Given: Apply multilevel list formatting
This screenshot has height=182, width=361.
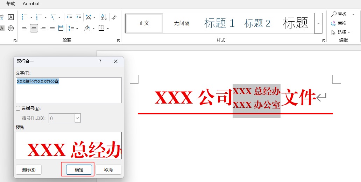Looking at the screenshot, I should [x=54, y=17].
